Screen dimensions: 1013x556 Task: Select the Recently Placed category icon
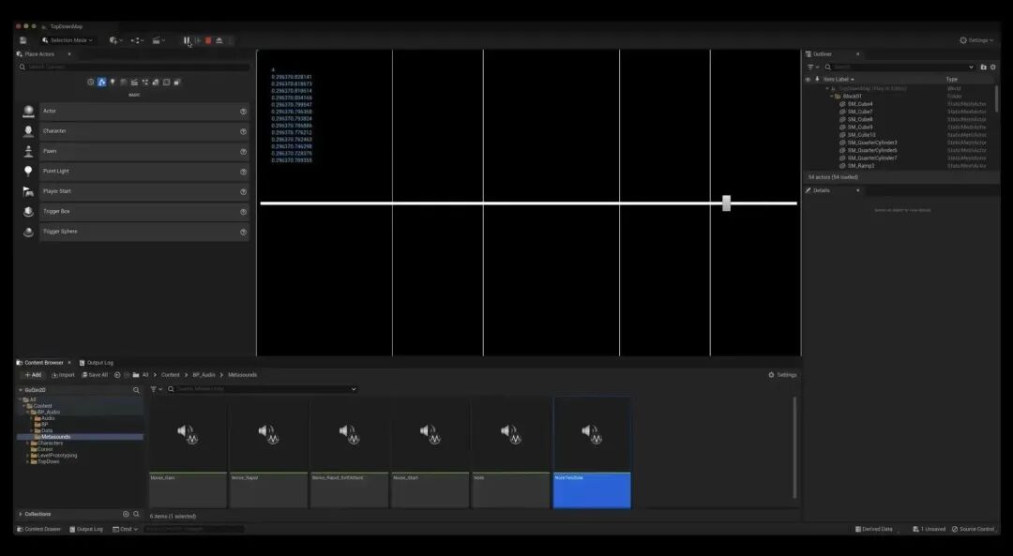pyautogui.click(x=90, y=82)
